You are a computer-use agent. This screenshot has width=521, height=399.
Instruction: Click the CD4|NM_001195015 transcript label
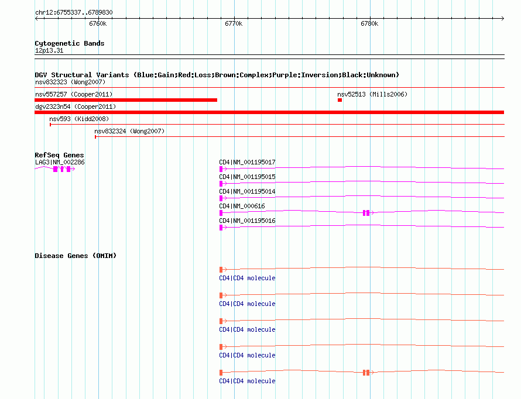point(247,177)
